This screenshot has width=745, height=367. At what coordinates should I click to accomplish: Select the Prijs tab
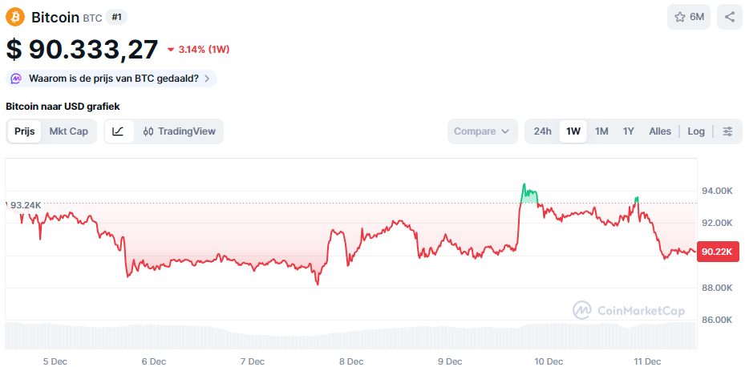(25, 131)
